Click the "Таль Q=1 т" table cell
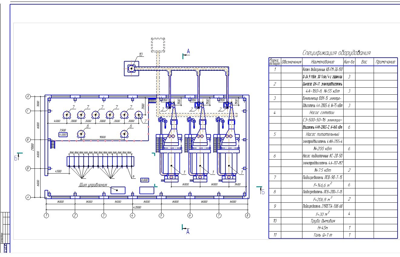The height and width of the screenshot is (257, 400). (323, 235)
